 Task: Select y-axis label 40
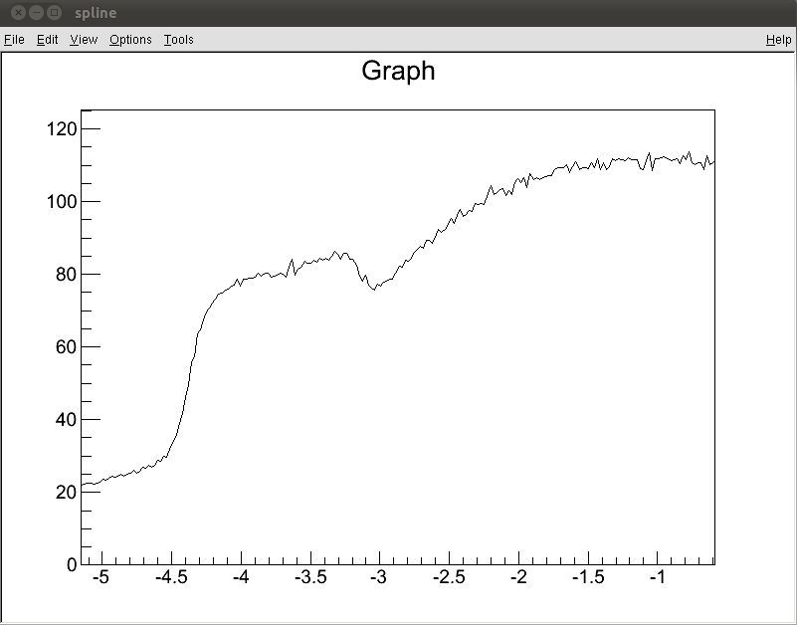tap(66, 420)
